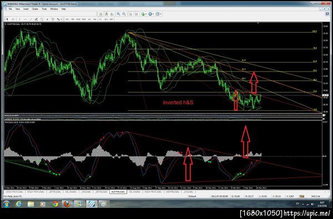Set timeframe to M30

84,19
